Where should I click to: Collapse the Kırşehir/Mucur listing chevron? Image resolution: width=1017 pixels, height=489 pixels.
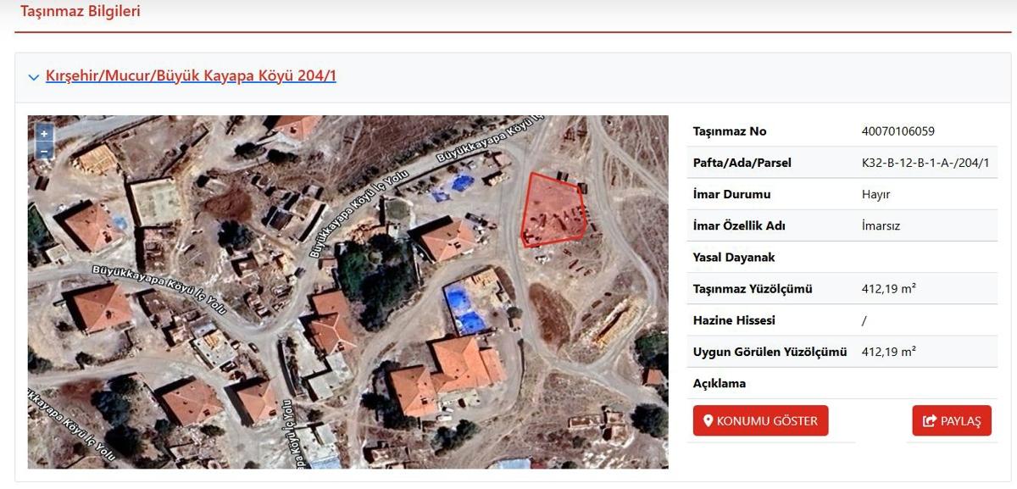[34, 77]
